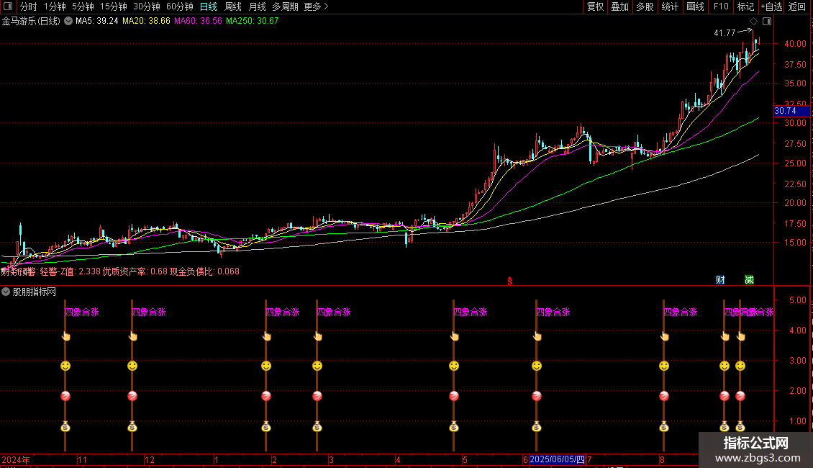This screenshot has width=813, height=468.
Task: Click the hand icon on seventh signal line
Action: click(664, 336)
